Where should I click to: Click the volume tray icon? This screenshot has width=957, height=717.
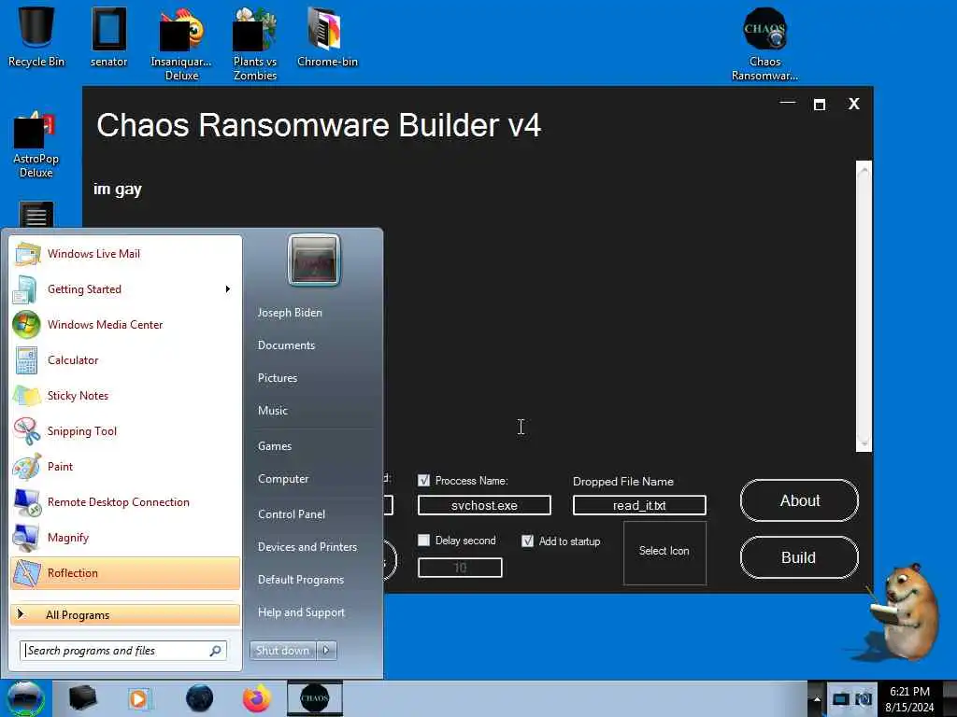coord(863,698)
